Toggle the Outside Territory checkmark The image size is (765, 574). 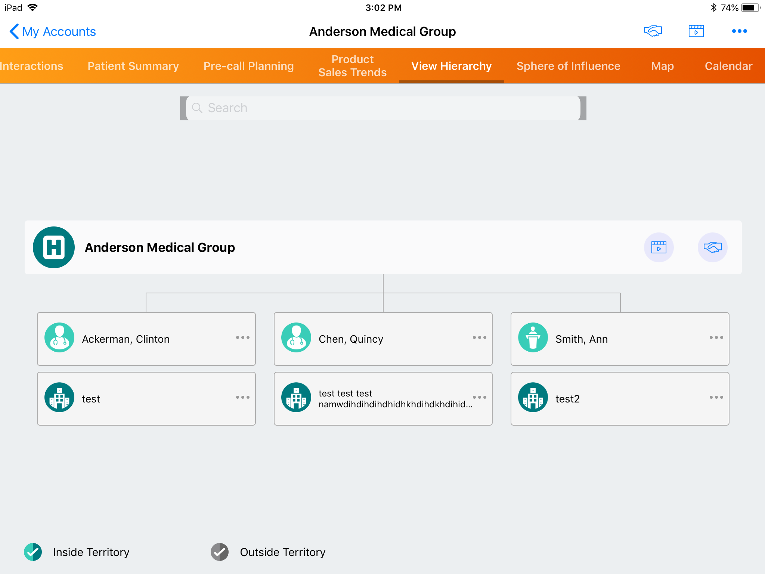pyautogui.click(x=220, y=552)
